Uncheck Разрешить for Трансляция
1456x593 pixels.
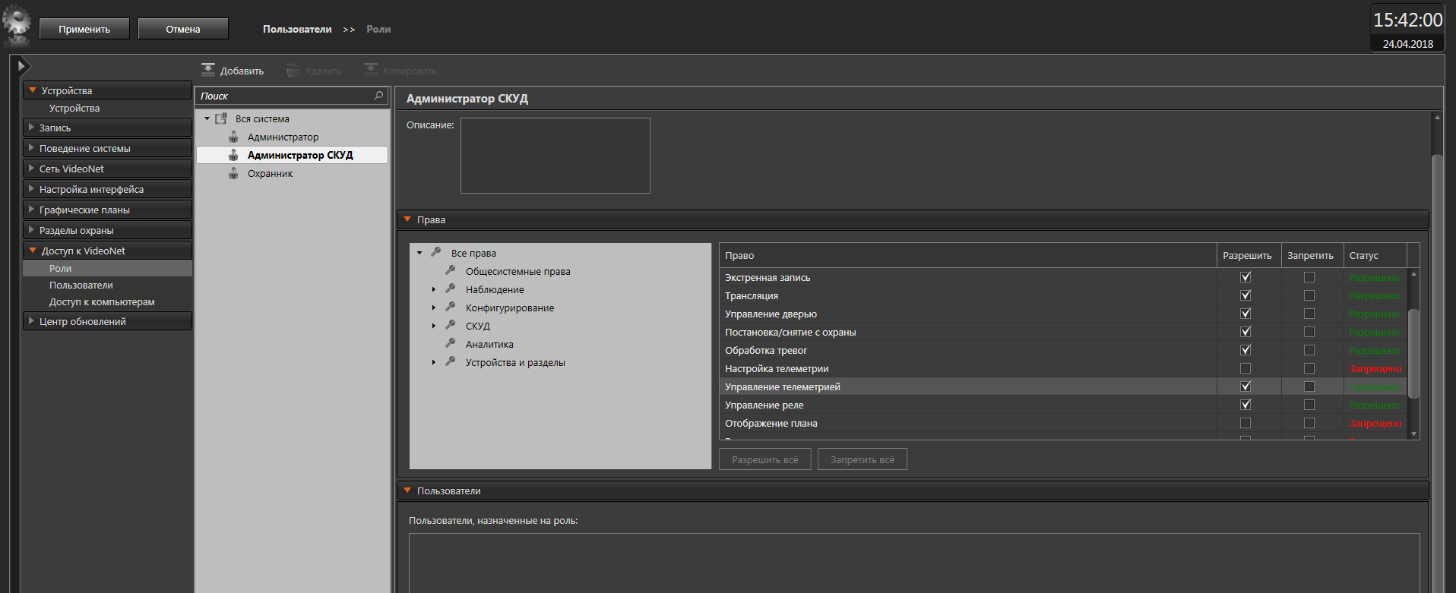[x=1246, y=295]
